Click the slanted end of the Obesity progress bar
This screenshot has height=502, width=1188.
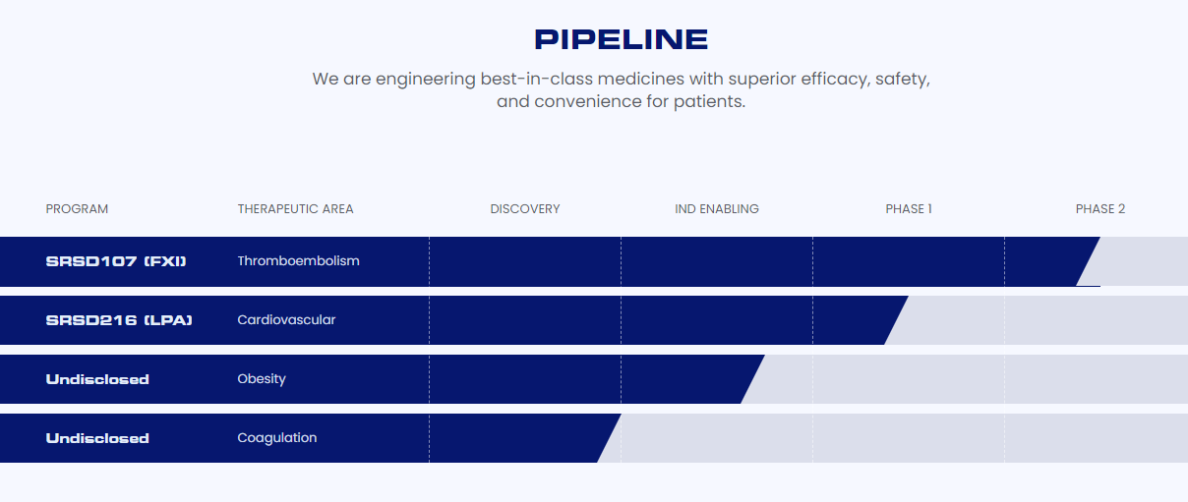coord(752,379)
